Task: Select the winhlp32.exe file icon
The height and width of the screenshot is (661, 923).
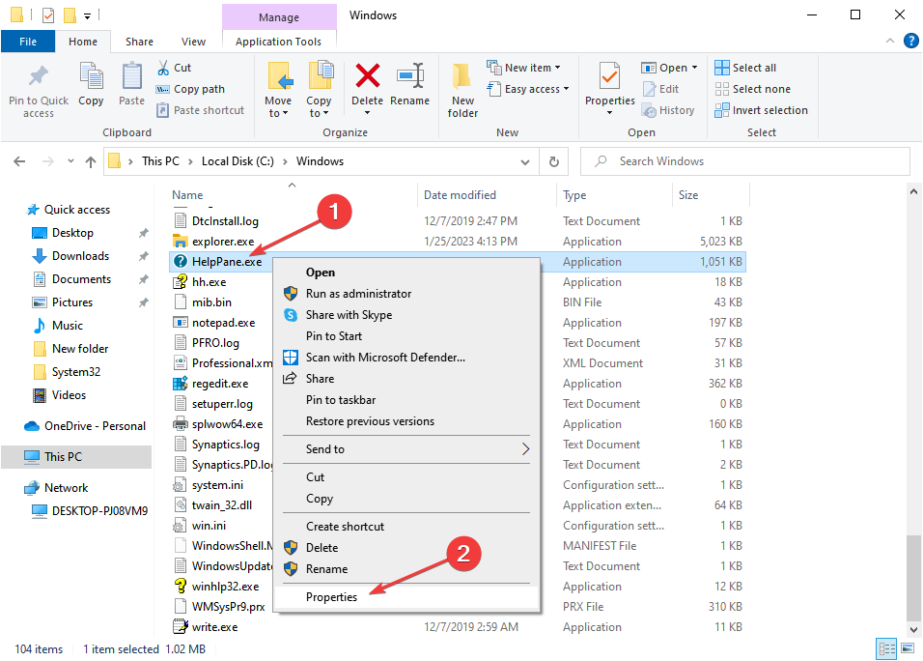Action: click(x=181, y=587)
